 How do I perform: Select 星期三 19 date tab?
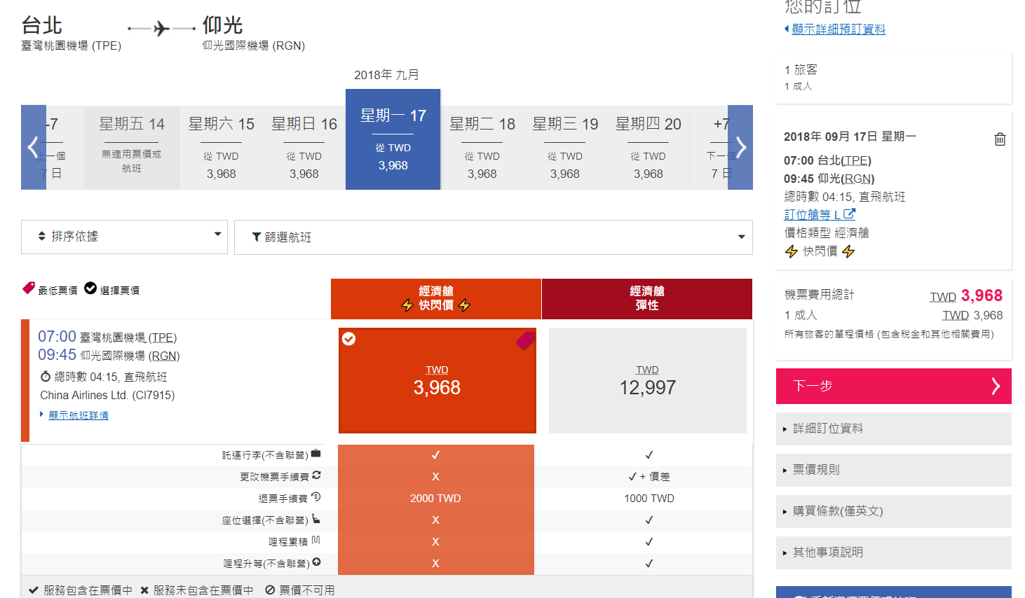pyautogui.click(x=565, y=148)
